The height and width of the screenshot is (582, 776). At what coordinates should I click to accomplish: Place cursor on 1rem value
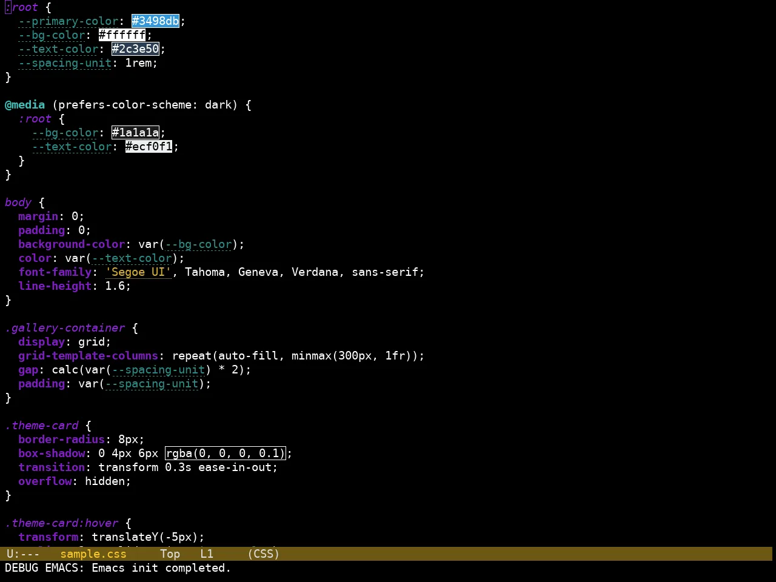pyautogui.click(x=138, y=63)
